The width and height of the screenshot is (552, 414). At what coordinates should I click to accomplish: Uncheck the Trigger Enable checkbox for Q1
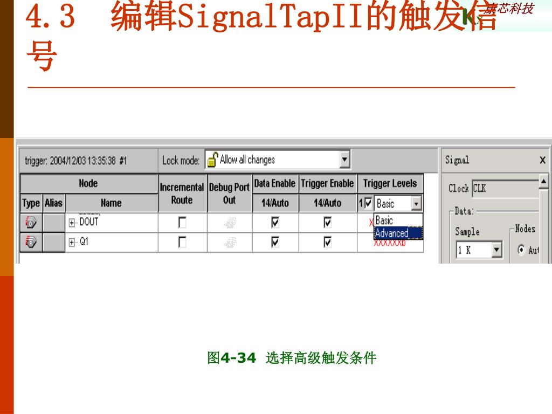pyautogui.click(x=327, y=242)
